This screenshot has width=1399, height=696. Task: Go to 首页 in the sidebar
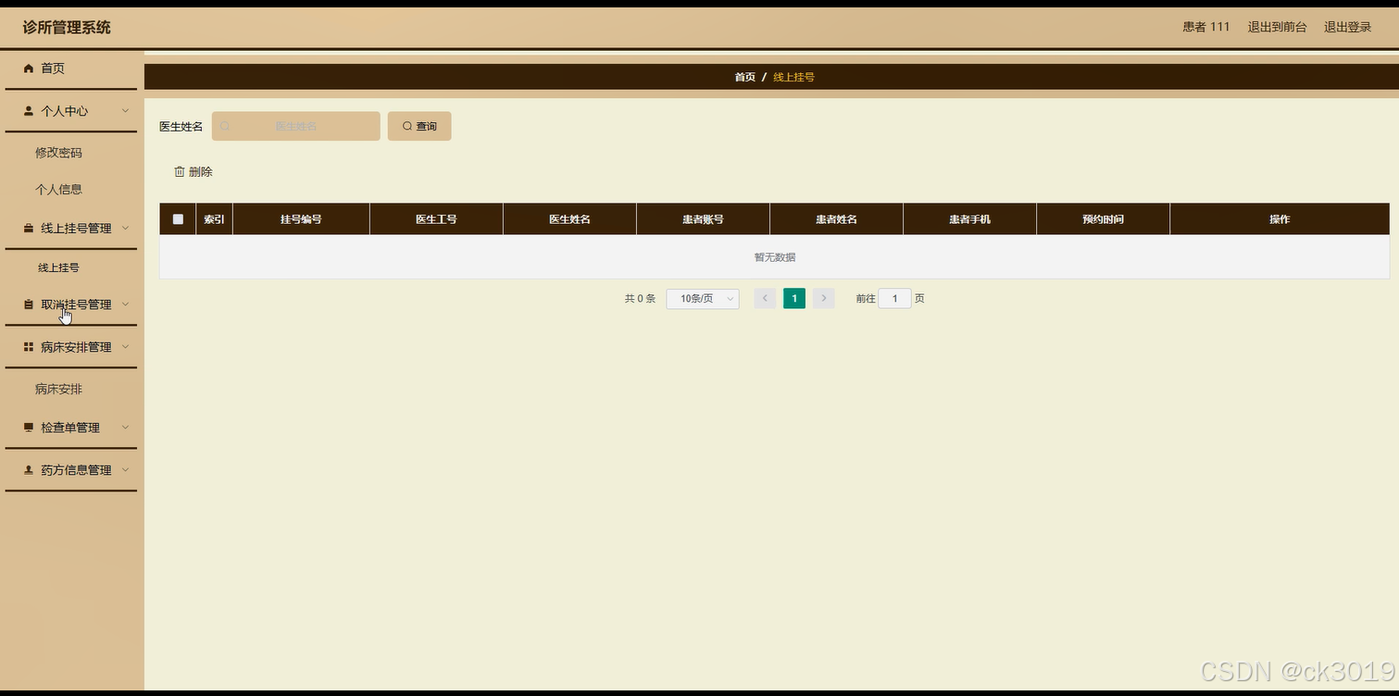click(53, 68)
